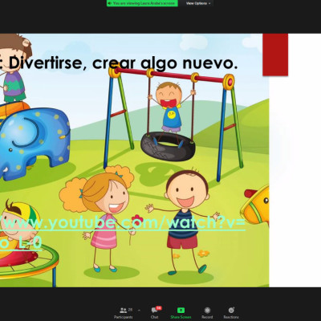Open the Participants panel icon
Image resolution: width=321 pixels, height=321 pixels.
pos(124,311)
